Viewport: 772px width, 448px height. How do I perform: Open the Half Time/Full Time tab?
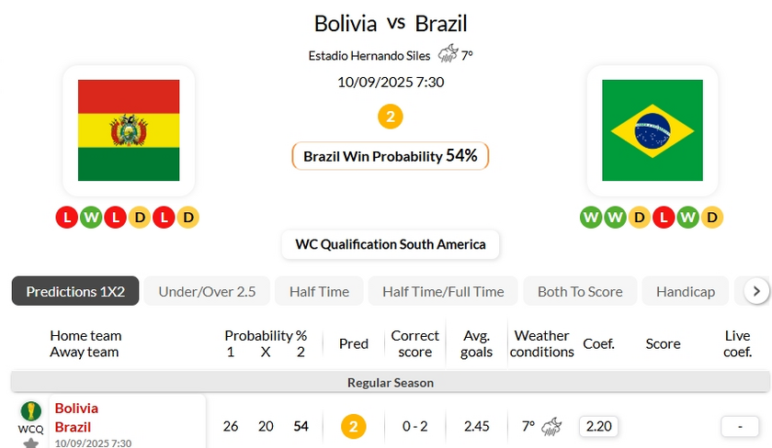[x=443, y=291]
